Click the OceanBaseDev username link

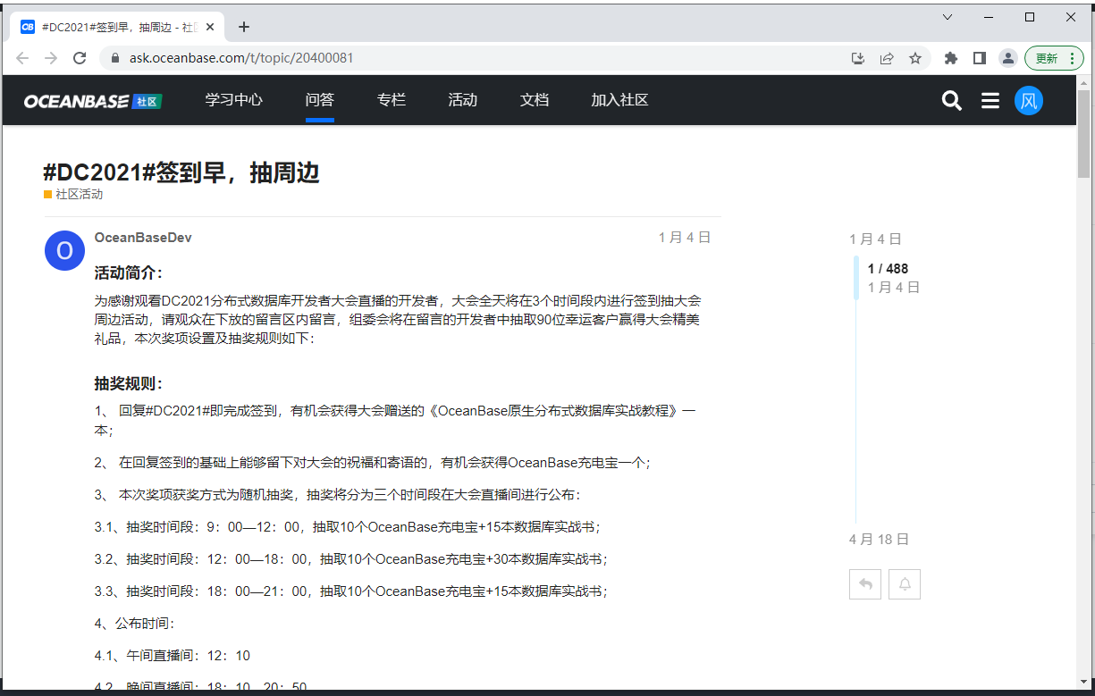click(x=143, y=238)
